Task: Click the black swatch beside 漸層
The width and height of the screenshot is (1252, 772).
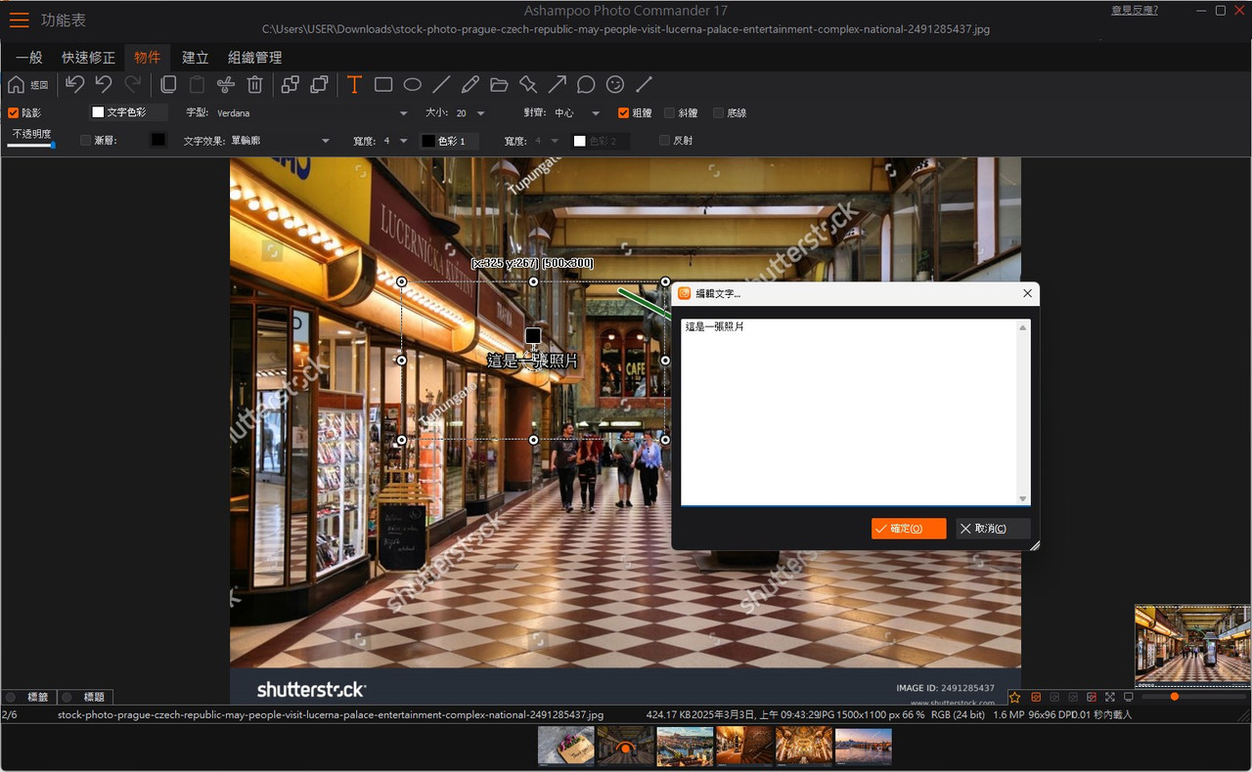Action: coord(157,140)
